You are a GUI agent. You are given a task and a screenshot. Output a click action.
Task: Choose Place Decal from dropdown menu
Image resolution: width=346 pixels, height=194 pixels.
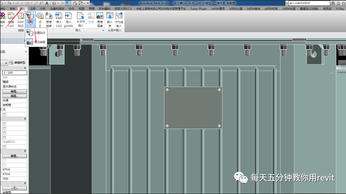[36, 33]
